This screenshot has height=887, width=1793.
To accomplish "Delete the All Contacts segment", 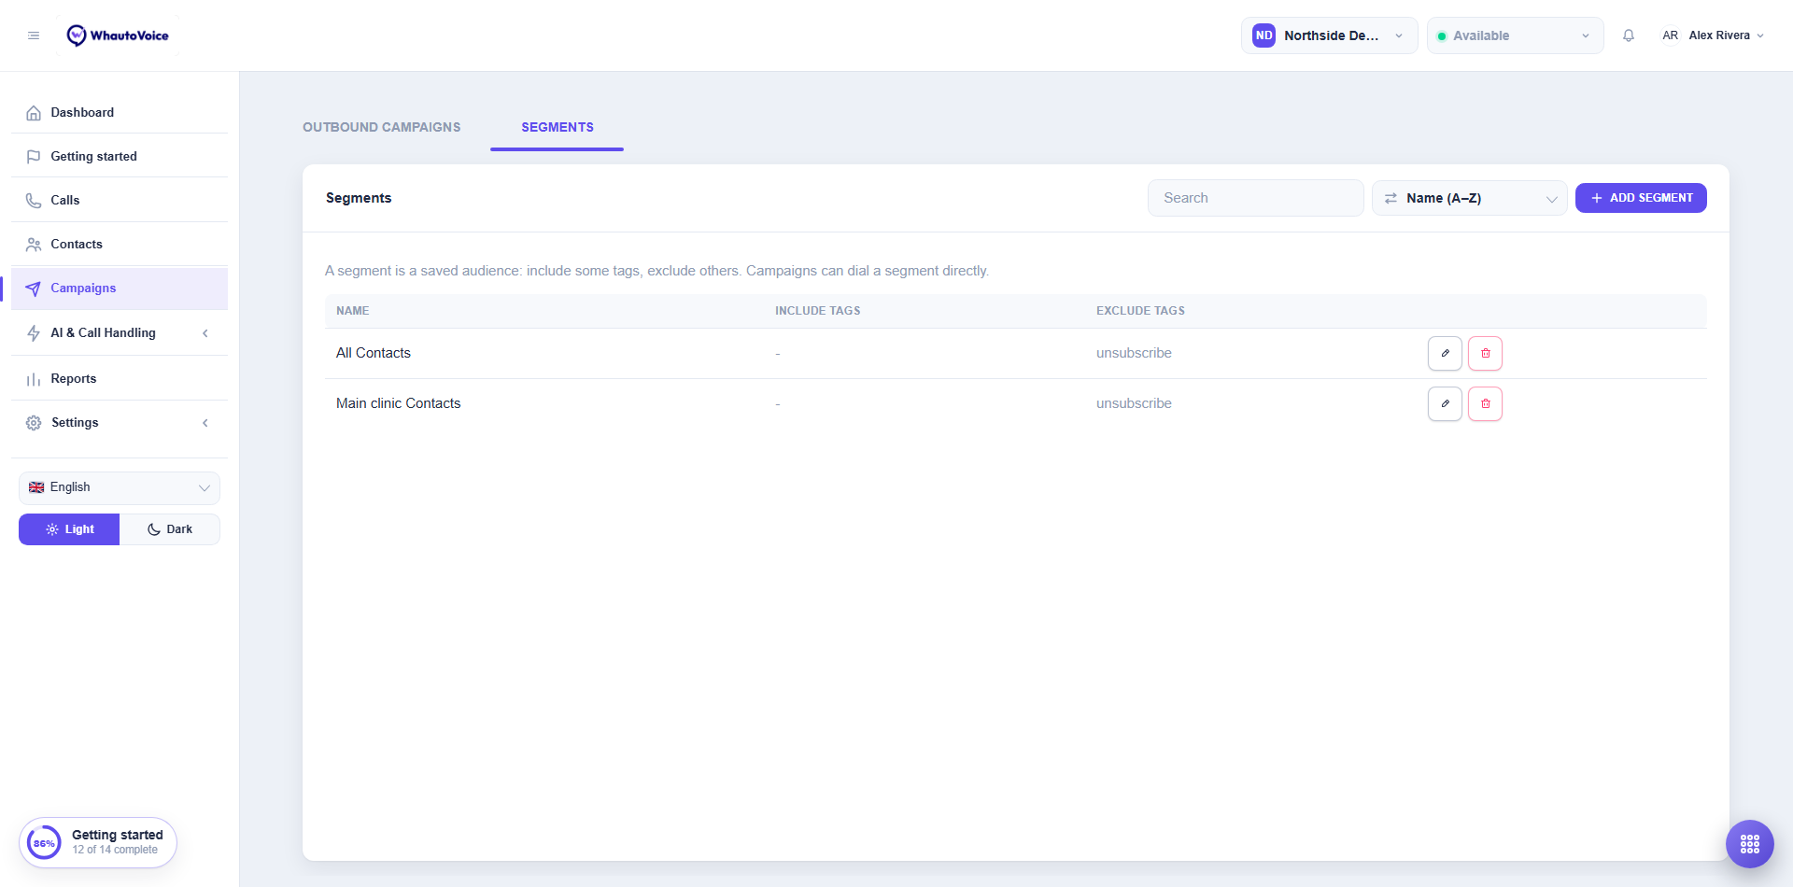I will click(x=1485, y=353).
